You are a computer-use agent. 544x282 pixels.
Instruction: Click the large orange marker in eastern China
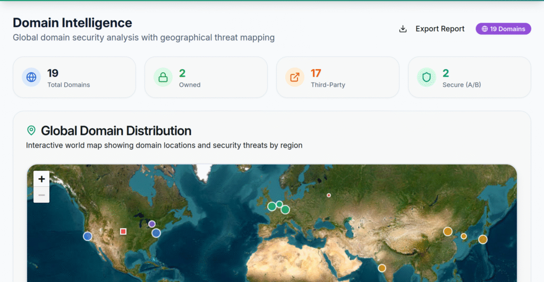click(448, 231)
